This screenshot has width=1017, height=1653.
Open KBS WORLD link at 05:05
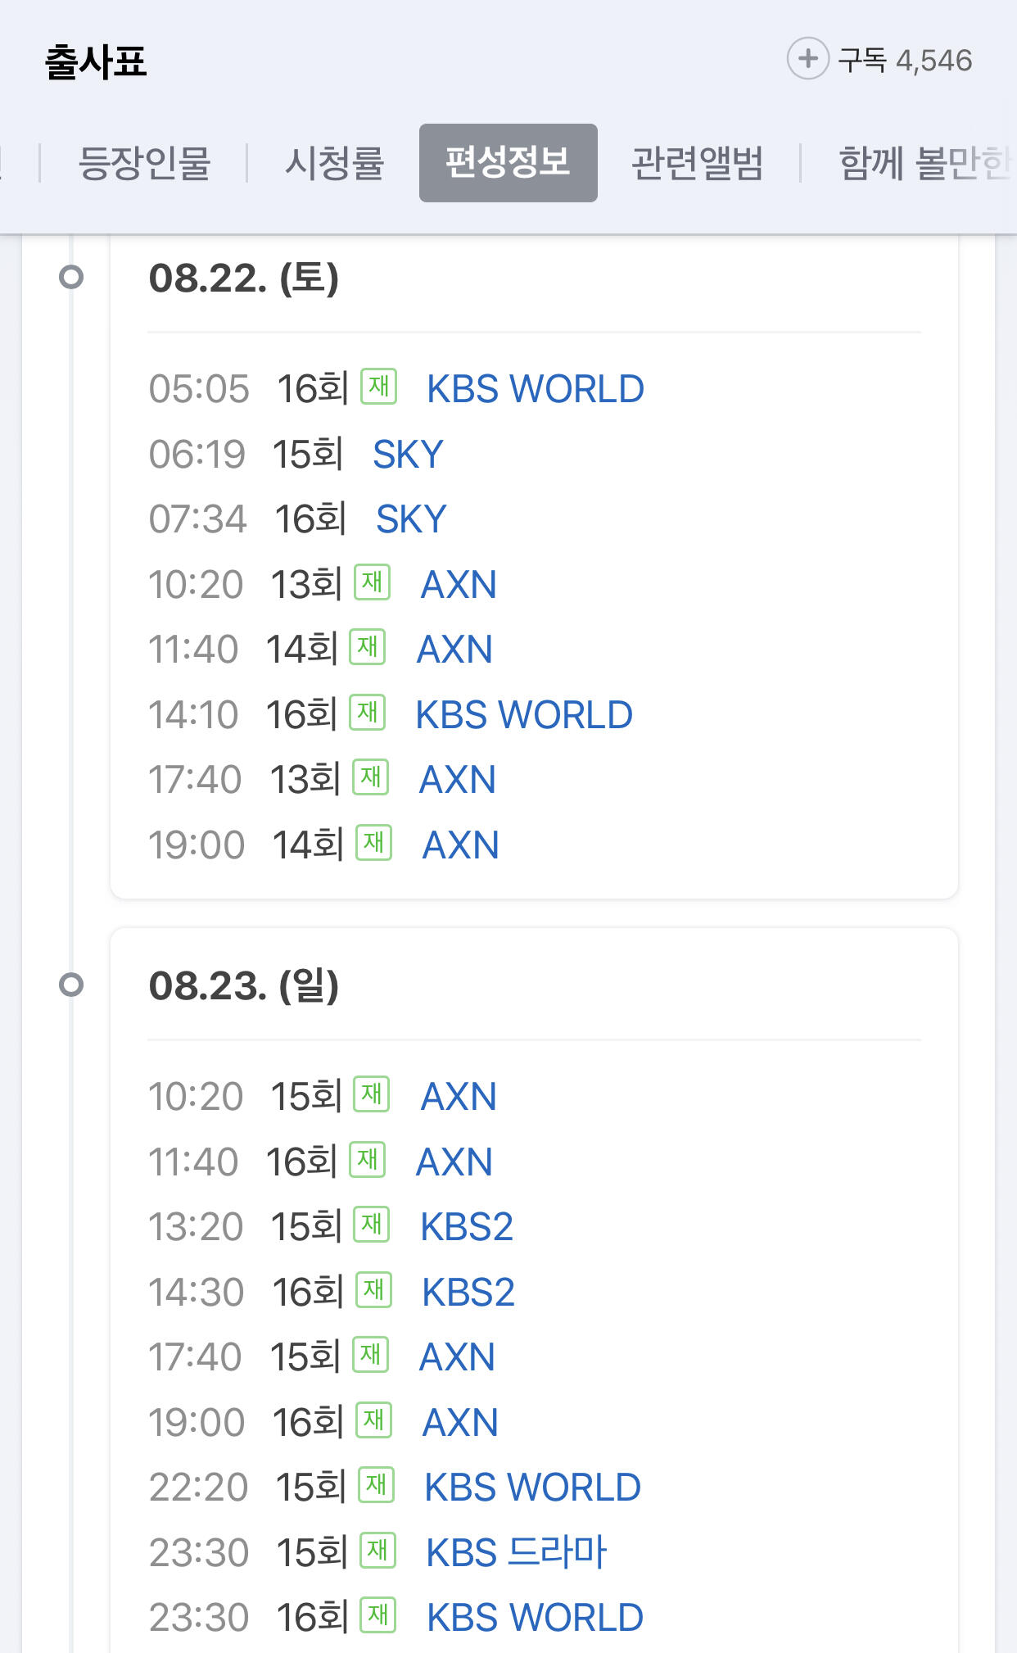[536, 389]
